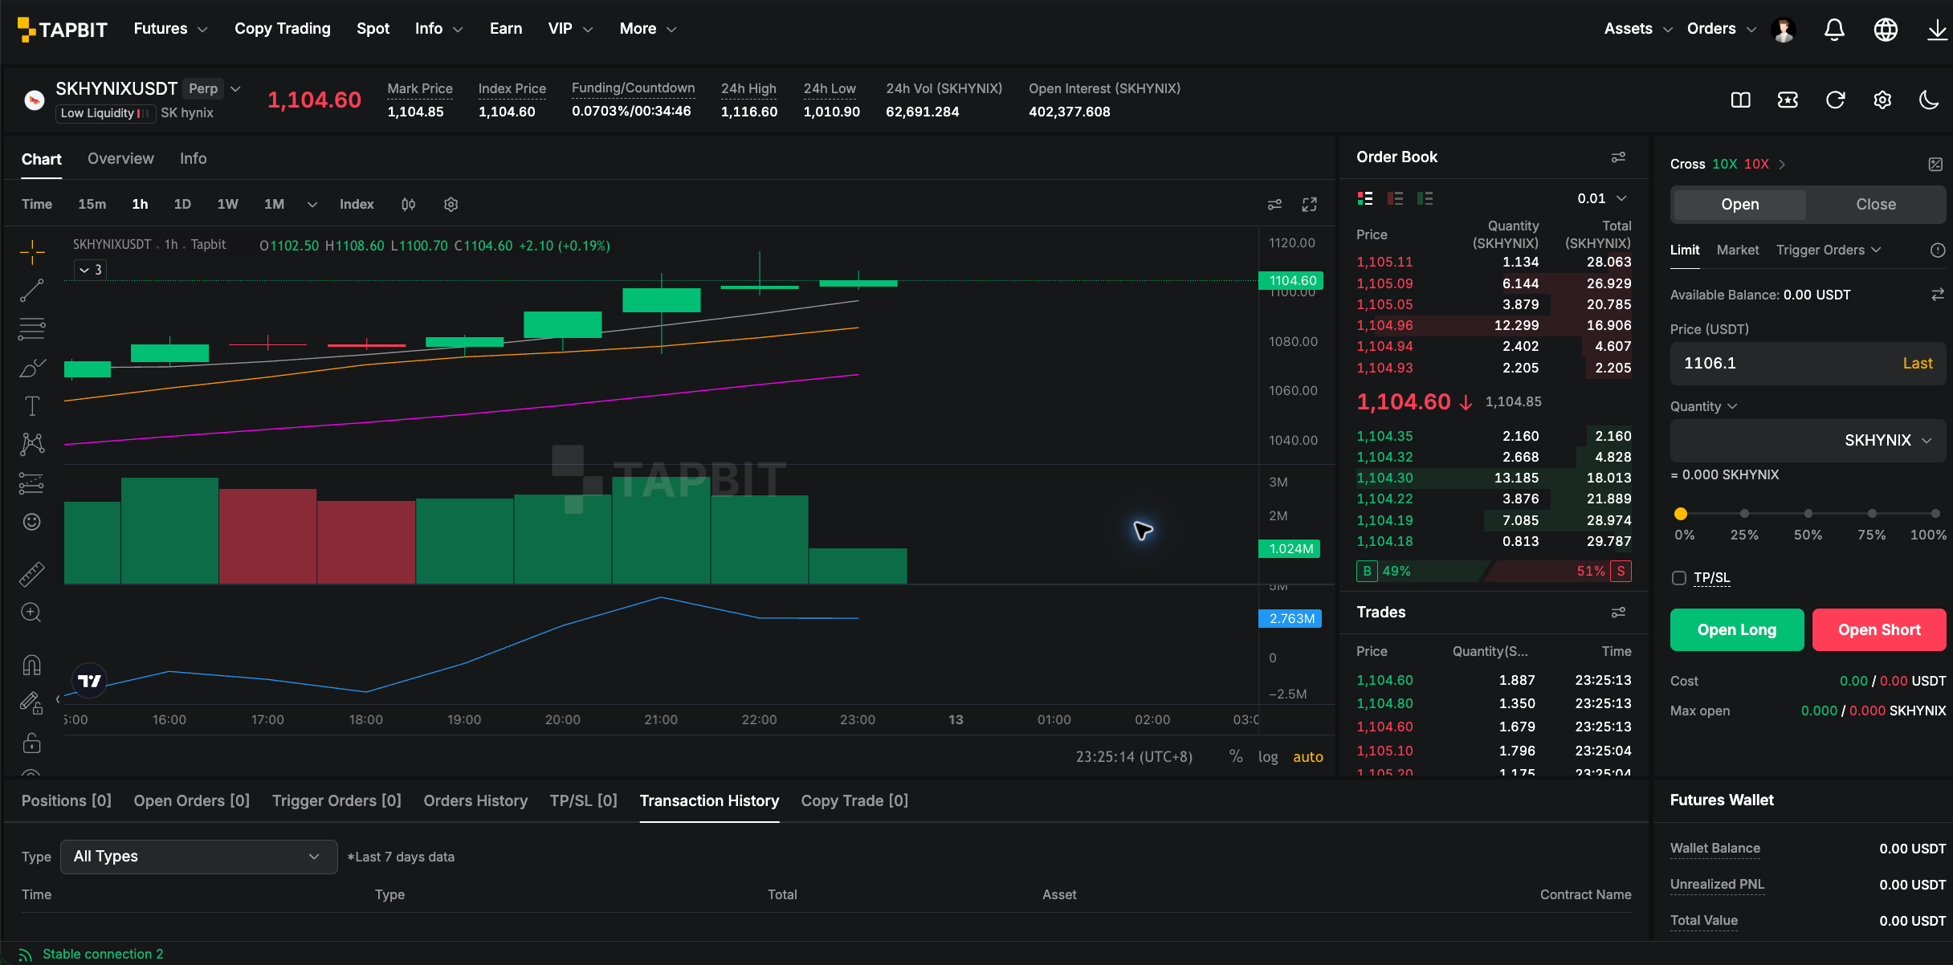The image size is (1953, 965).
Task: Click the Open Long button
Action: [1737, 630]
